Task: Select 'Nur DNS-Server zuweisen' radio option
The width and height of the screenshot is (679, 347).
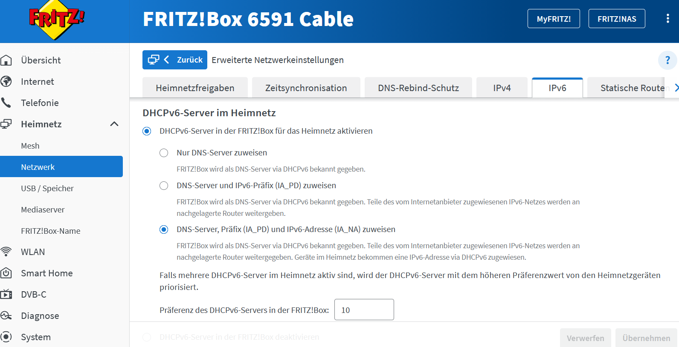Action: (x=164, y=153)
